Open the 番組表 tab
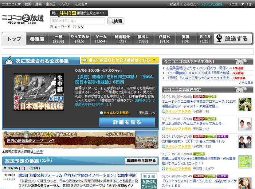 point(37,39)
